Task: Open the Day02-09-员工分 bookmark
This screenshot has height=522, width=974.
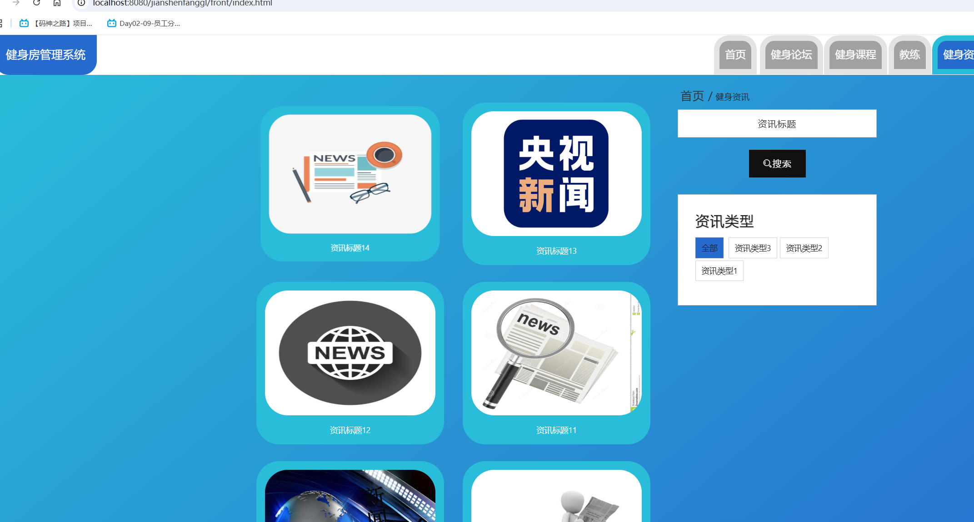Action: [x=144, y=23]
